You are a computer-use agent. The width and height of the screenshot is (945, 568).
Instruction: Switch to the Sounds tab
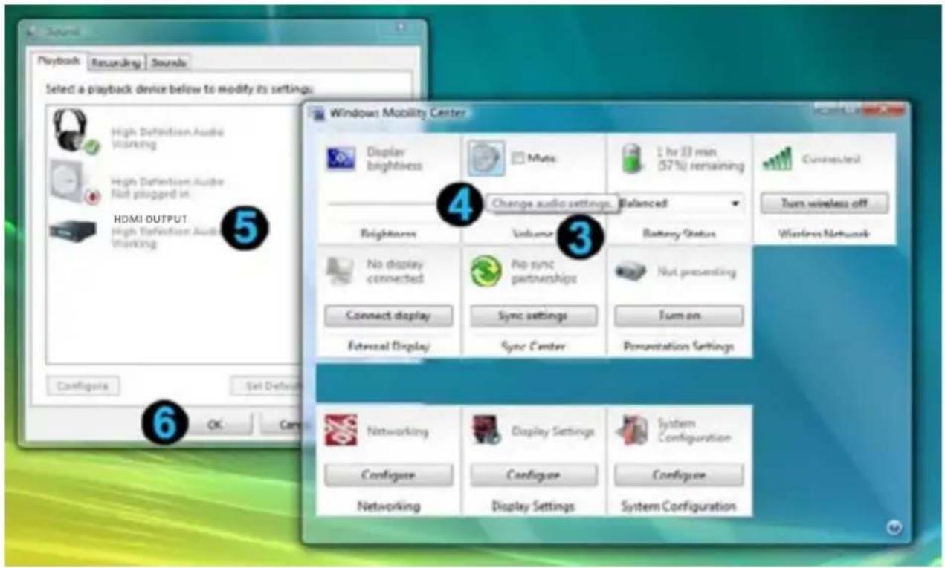[169, 63]
